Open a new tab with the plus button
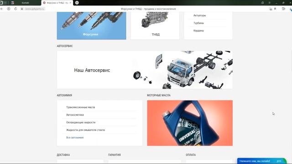 pyautogui.click(x=77, y=3)
